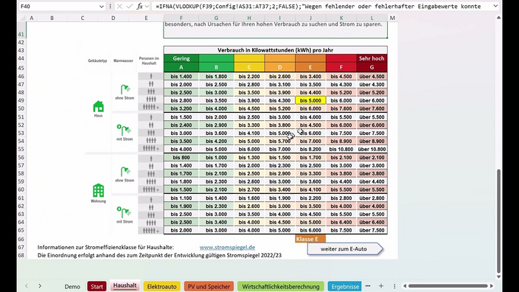Show more sheet tabs with ellipsis
Viewport: 519px width, 292px height.
point(368,286)
